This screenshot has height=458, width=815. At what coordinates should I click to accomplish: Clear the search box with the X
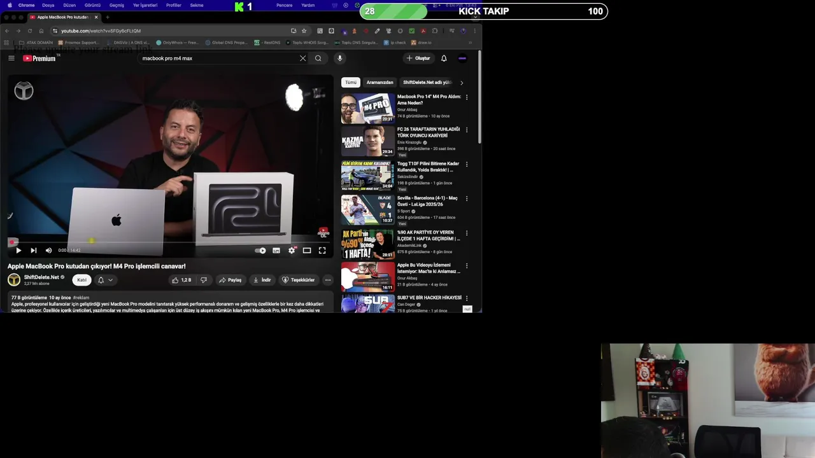(x=303, y=58)
